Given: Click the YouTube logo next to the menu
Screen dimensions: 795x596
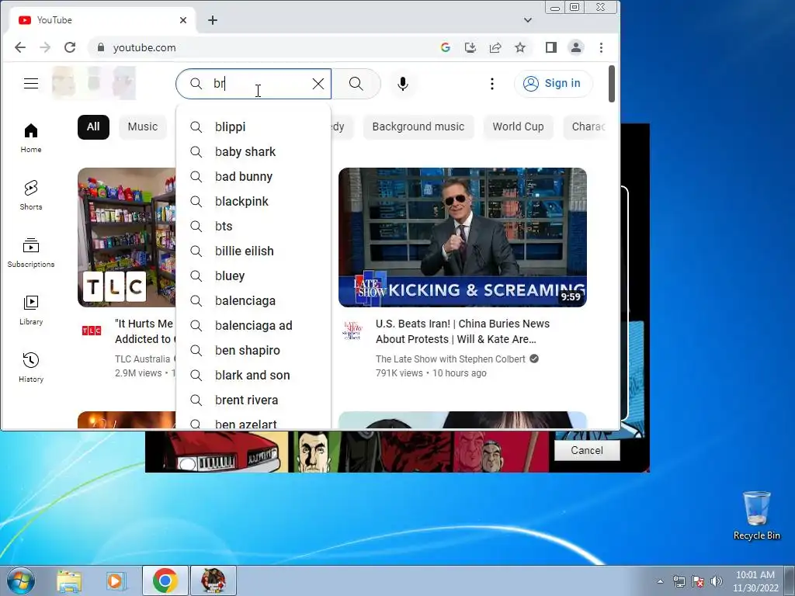Looking at the screenshot, I should 94,83.
